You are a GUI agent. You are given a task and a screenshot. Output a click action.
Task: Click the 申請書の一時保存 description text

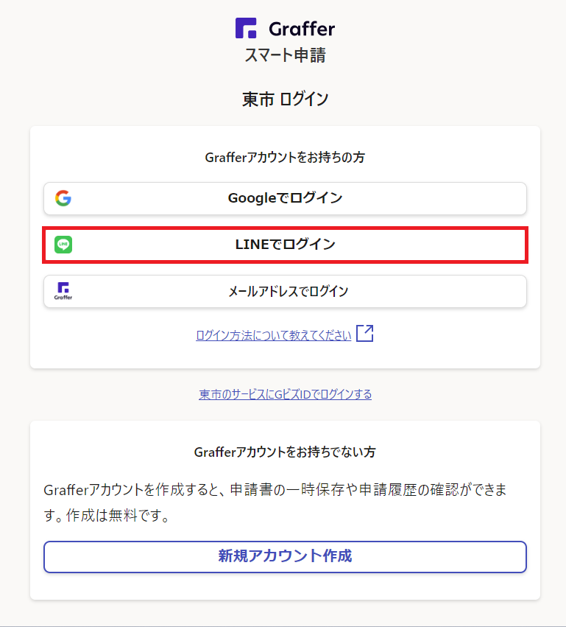[294, 490]
